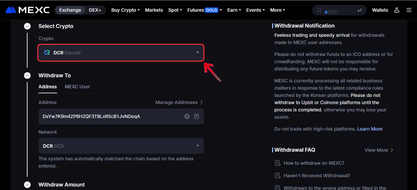Open the address book icon
417x190 pixels.
(197, 116)
